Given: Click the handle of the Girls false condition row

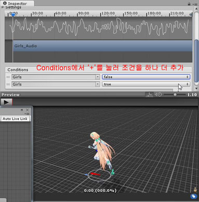Looking at the screenshot, I should [8, 77].
